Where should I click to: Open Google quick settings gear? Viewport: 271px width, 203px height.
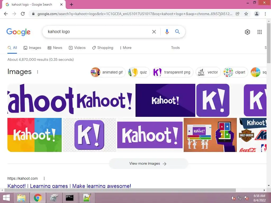click(247, 32)
